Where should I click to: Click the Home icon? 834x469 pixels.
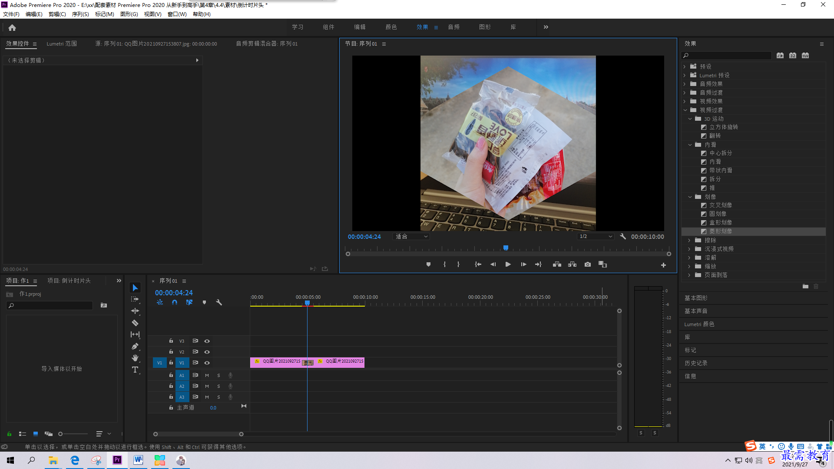point(12,27)
